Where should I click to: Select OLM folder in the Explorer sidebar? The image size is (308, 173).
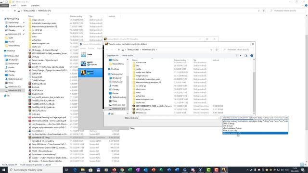coord(11,38)
